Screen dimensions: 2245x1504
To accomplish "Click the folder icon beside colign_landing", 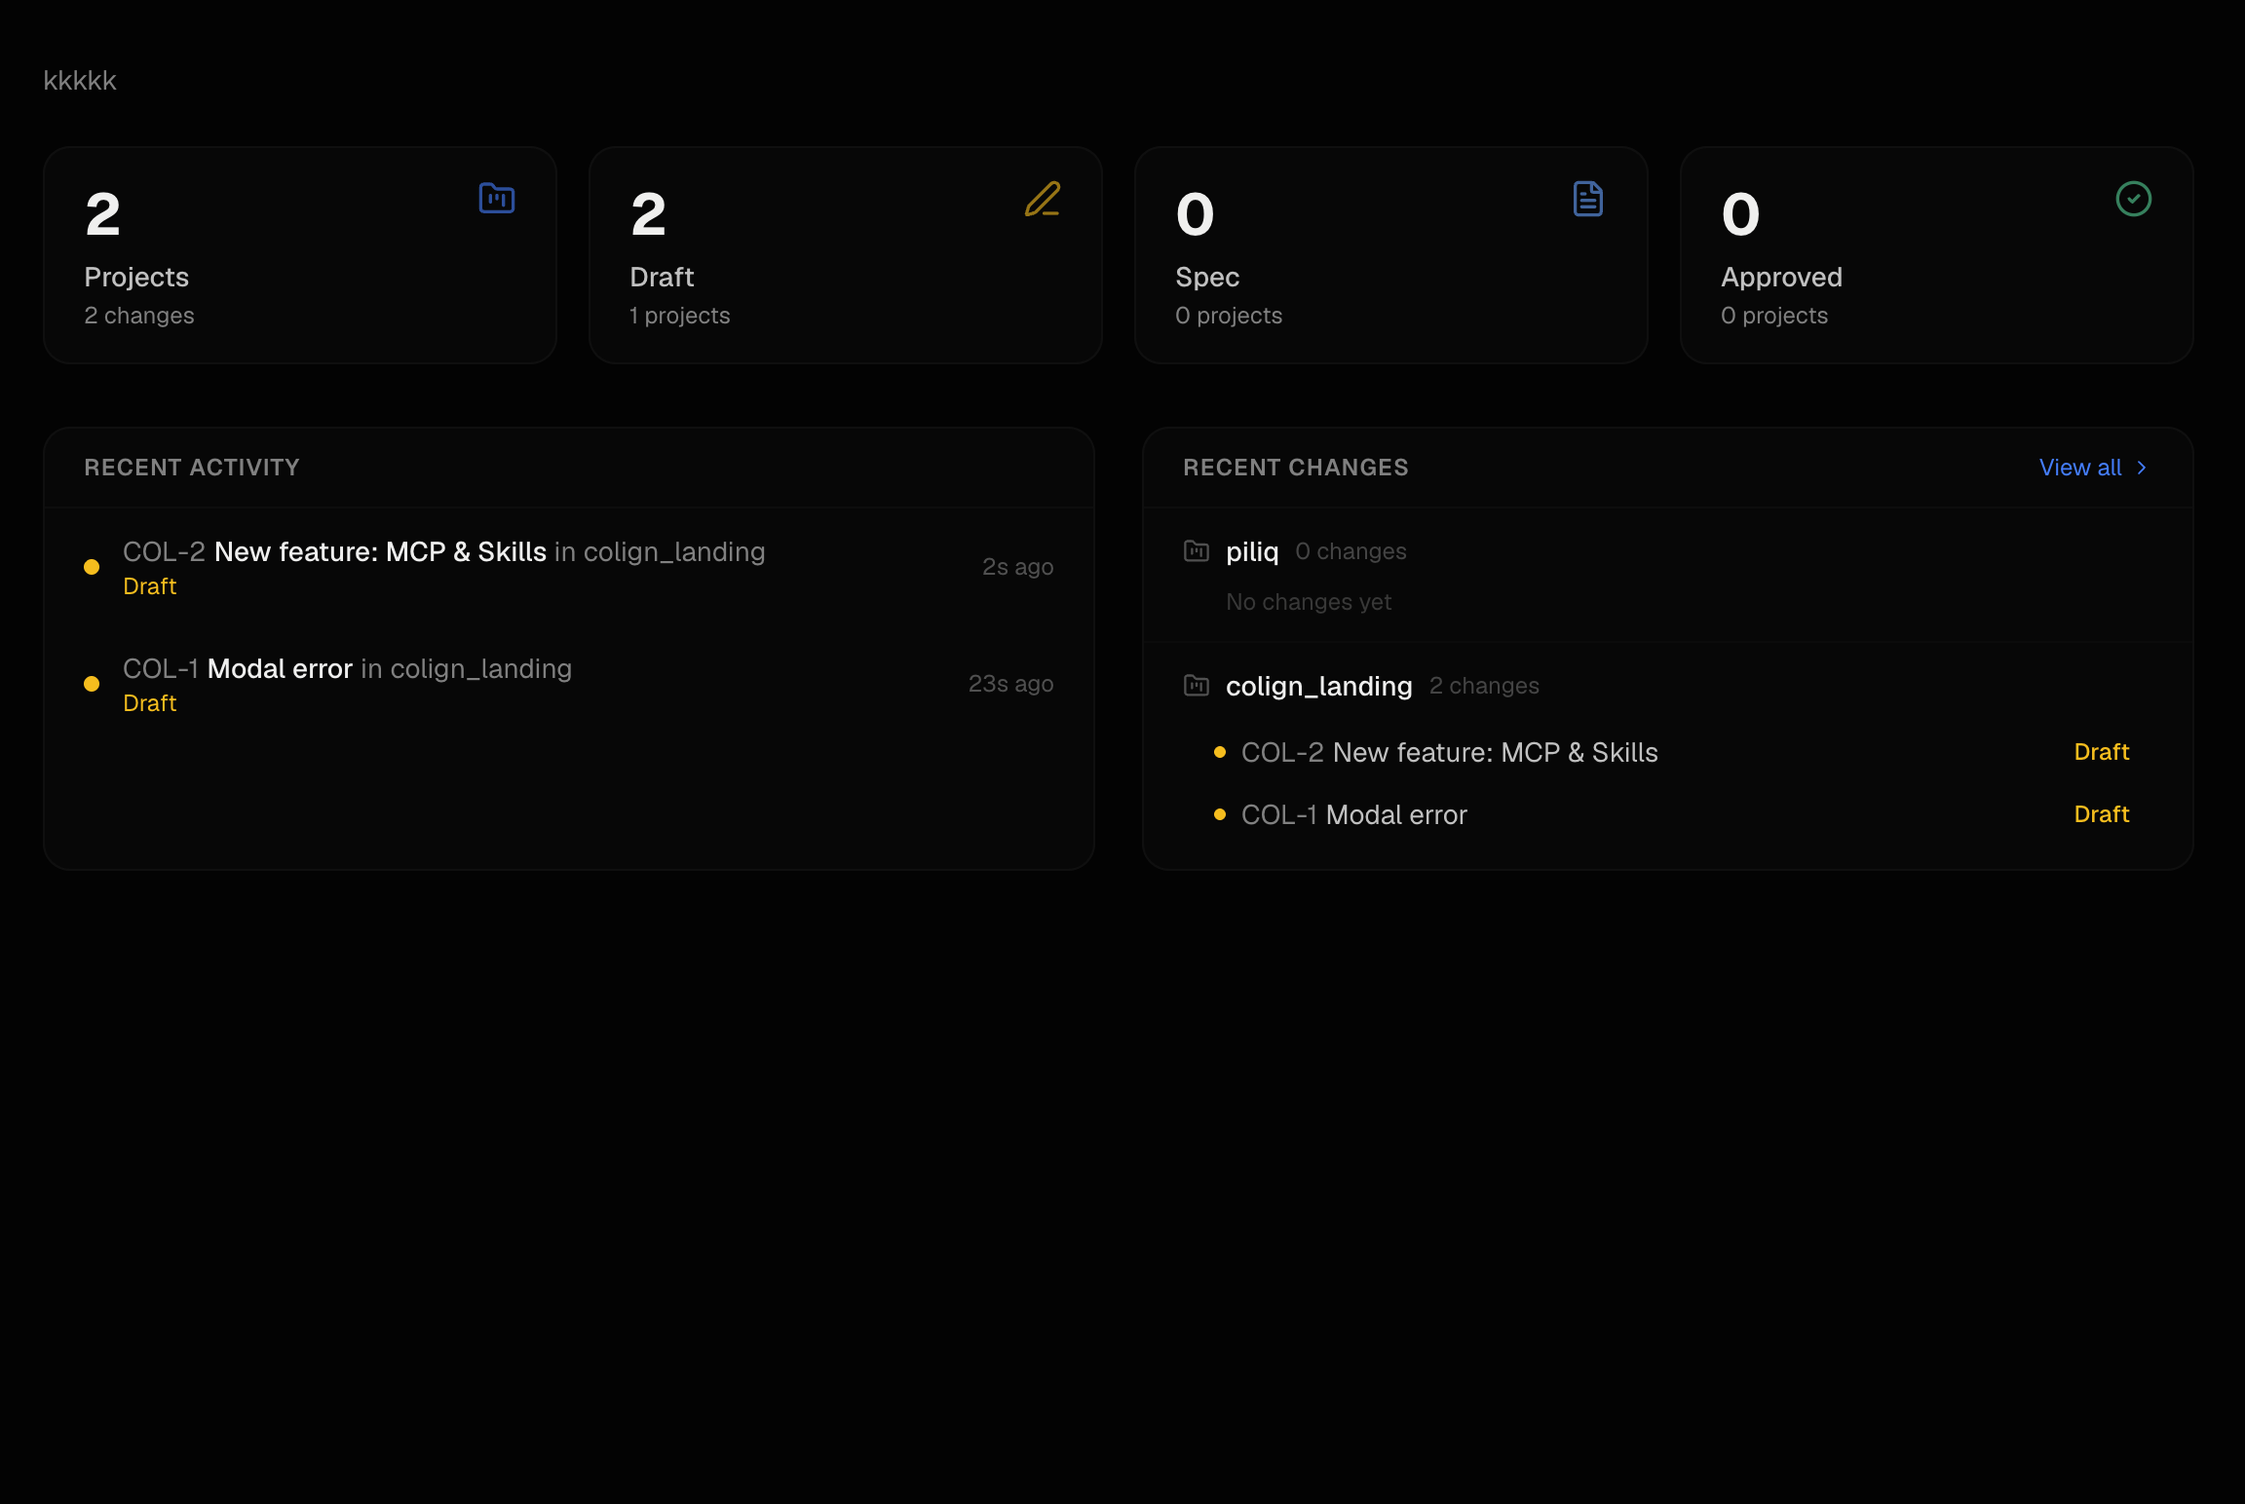I will pos(1197,686).
